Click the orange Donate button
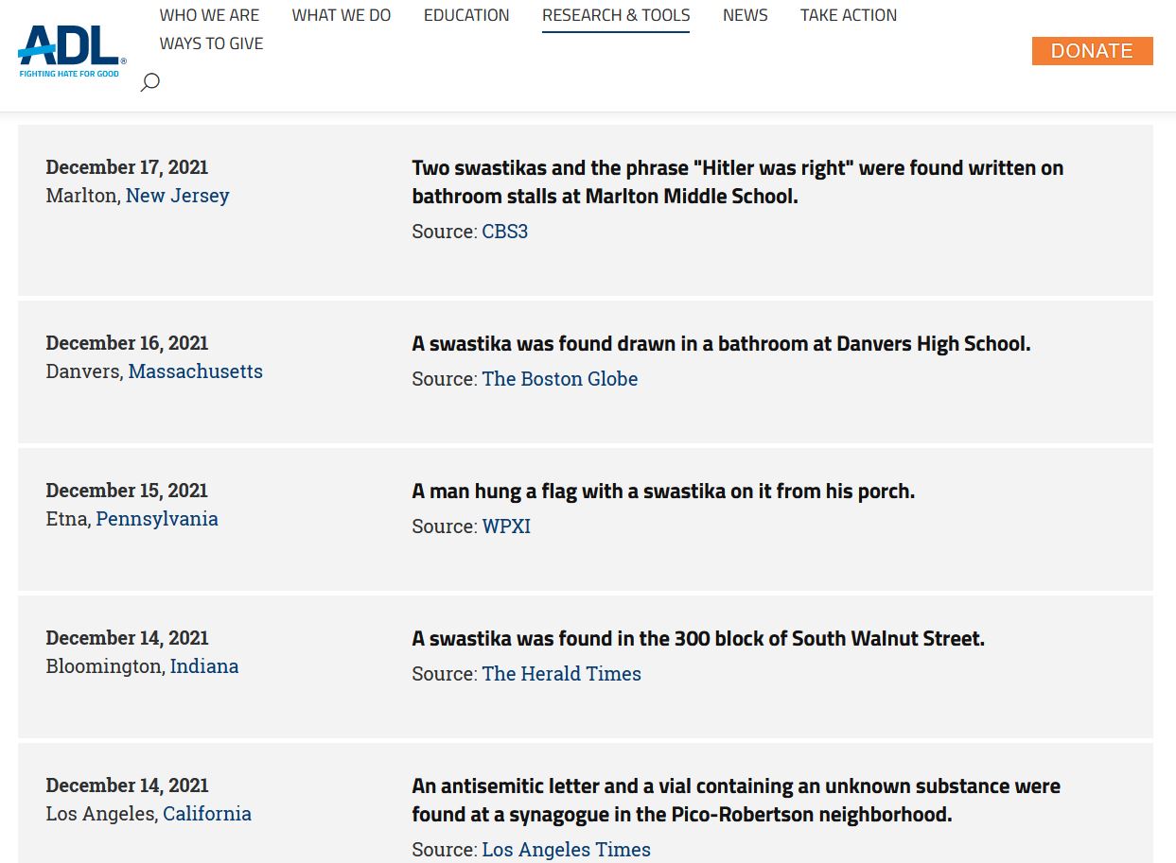The width and height of the screenshot is (1176, 863). [x=1092, y=51]
